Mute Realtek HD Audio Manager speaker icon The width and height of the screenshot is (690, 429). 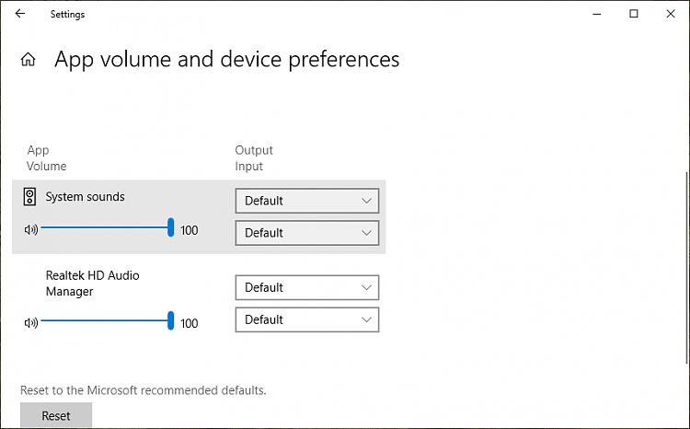pyautogui.click(x=31, y=322)
